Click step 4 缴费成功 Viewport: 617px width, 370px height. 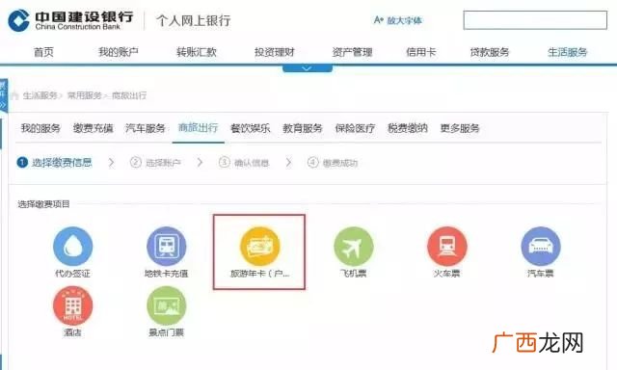pyautogui.click(x=333, y=163)
